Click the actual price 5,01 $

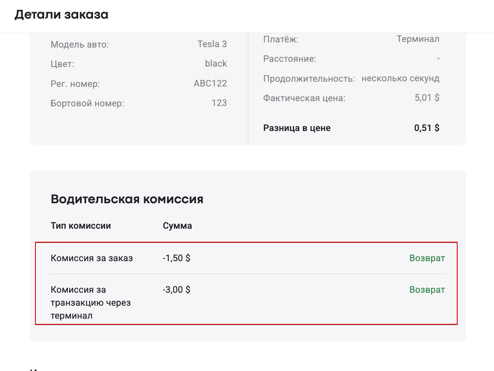tap(427, 98)
